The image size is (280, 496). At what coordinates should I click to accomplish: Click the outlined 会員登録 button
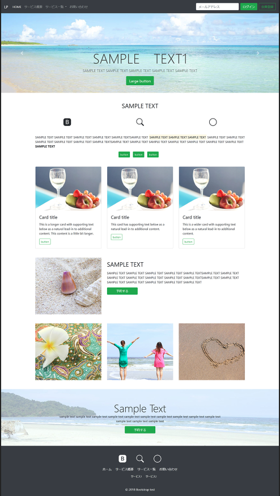268,7
